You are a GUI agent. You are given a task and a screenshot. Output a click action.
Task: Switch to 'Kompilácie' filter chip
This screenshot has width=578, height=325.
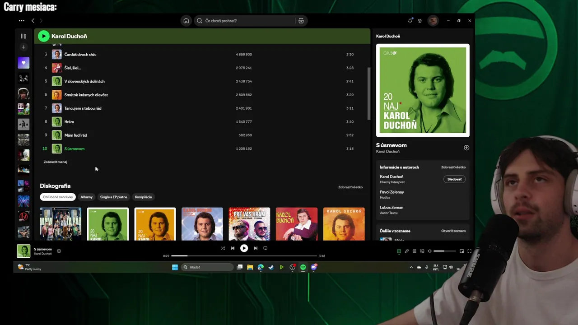(144, 197)
